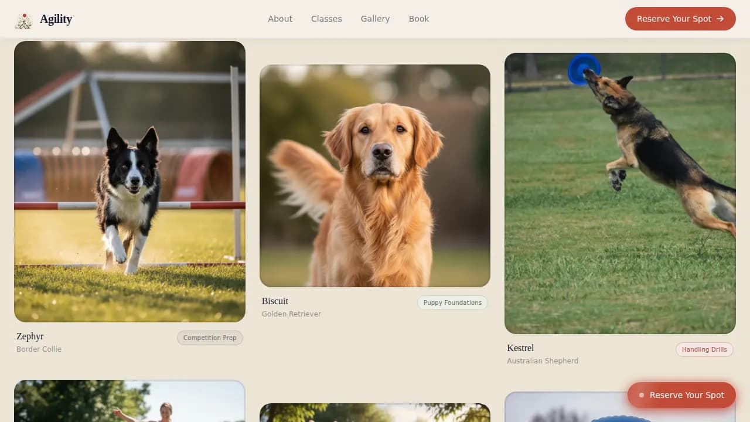The height and width of the screenshot is (422, 750).
Task: Open Kestrel's frisbee-catching photo
Action: coord(620,193)
